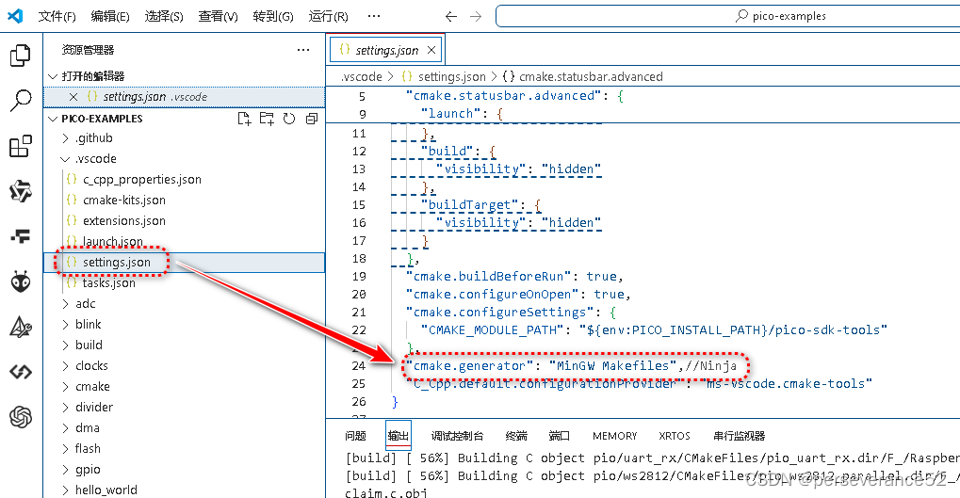Open the Extensions view in activity bar
The width and height of the screenshot is (960, 498).
(20, 146)
